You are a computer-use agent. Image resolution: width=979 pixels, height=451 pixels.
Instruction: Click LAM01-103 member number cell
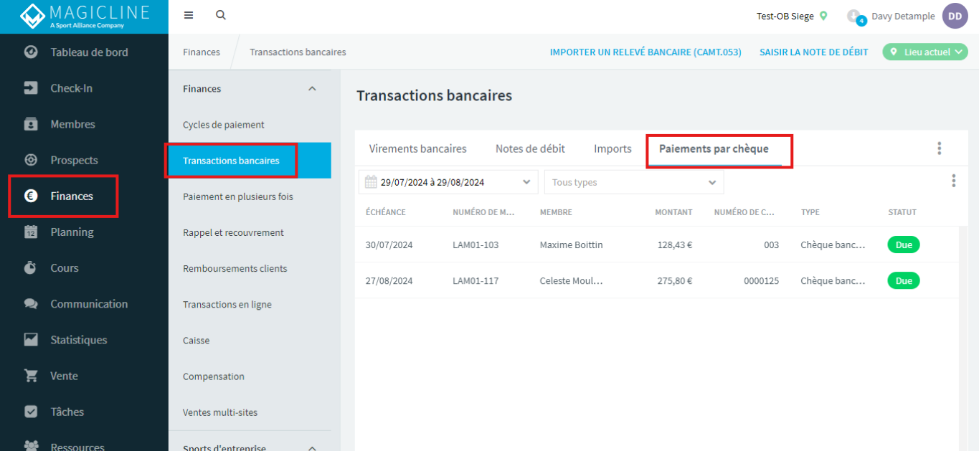(476, 245)
